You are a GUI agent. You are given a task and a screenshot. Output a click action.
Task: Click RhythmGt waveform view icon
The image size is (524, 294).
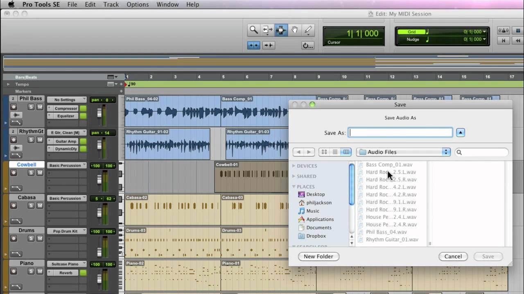pos(16,147)
